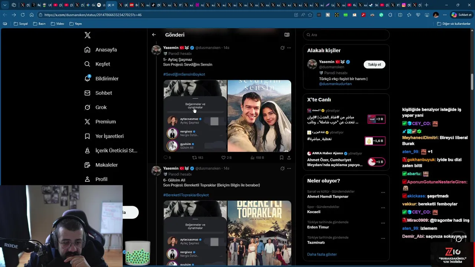The image size is (475, 267).
Task: Open Copilot Sohbet et button
Action: point(461,15)
